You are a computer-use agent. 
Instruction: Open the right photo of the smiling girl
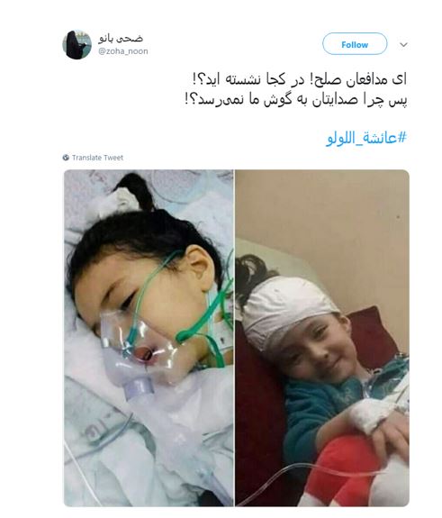tap(322, 338)
